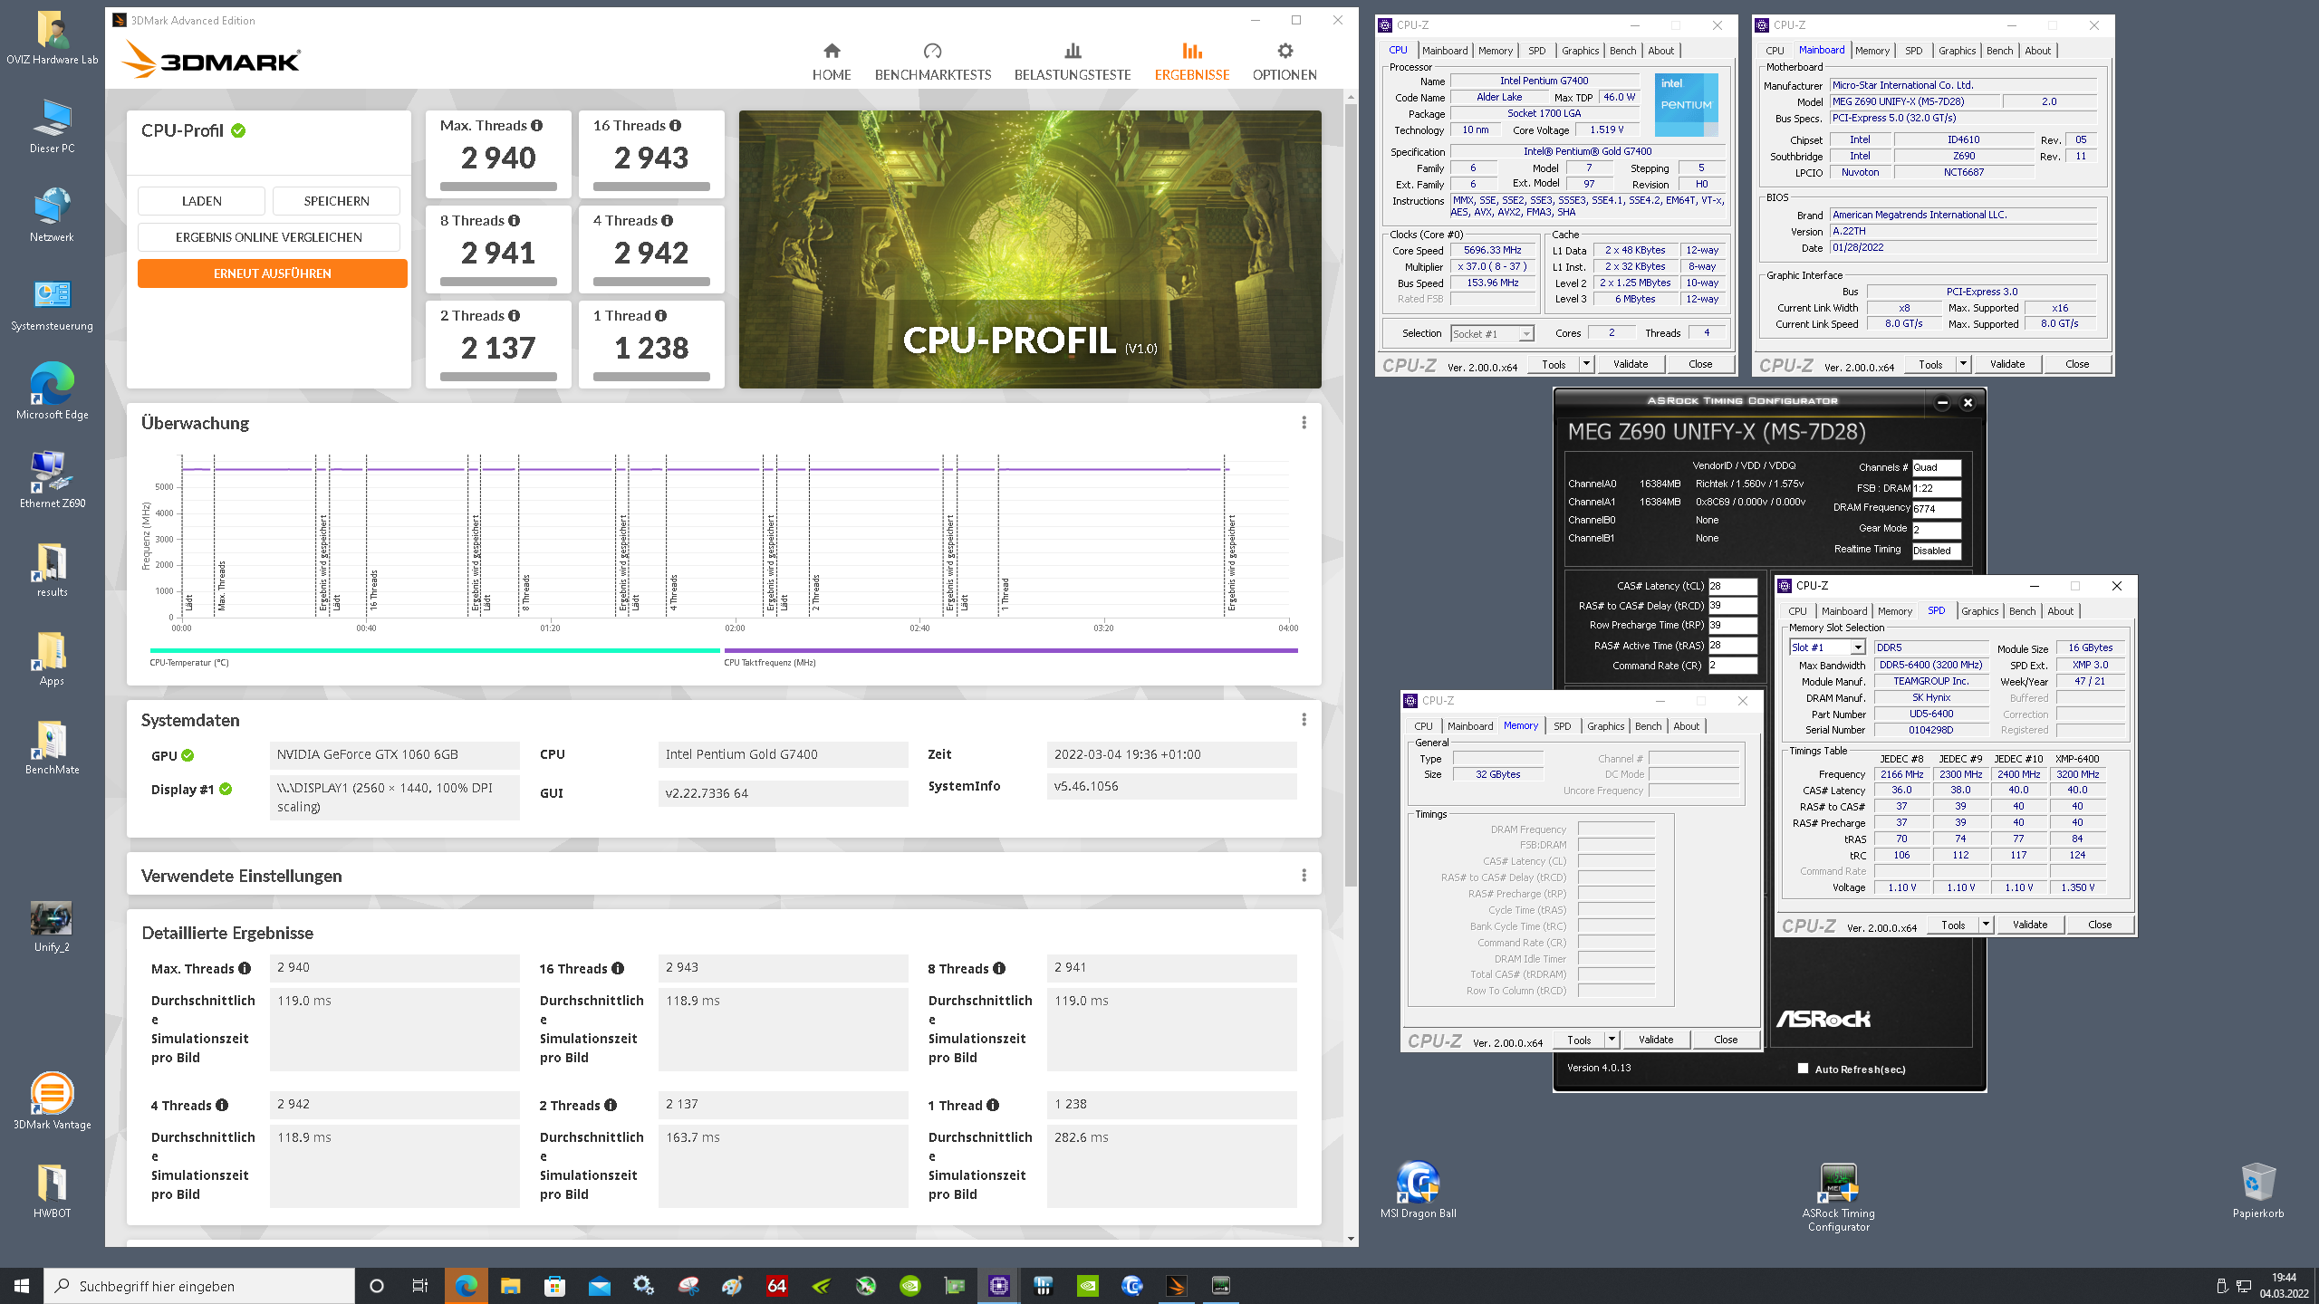
Task: Expand Tools dropdown arrow in CPU-Z SPD window
Action: click(1986, 925)
